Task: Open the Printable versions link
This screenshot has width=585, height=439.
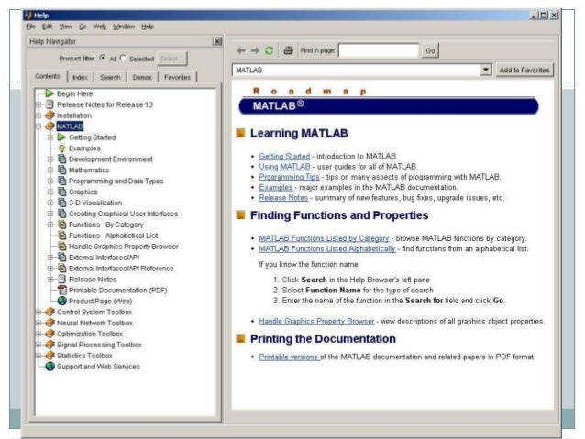Action: pyautogui.click(x=289, y=357)
